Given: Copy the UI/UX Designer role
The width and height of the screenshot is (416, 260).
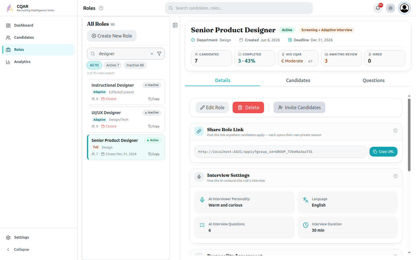Looking at the screenshot, I should 154,126.
